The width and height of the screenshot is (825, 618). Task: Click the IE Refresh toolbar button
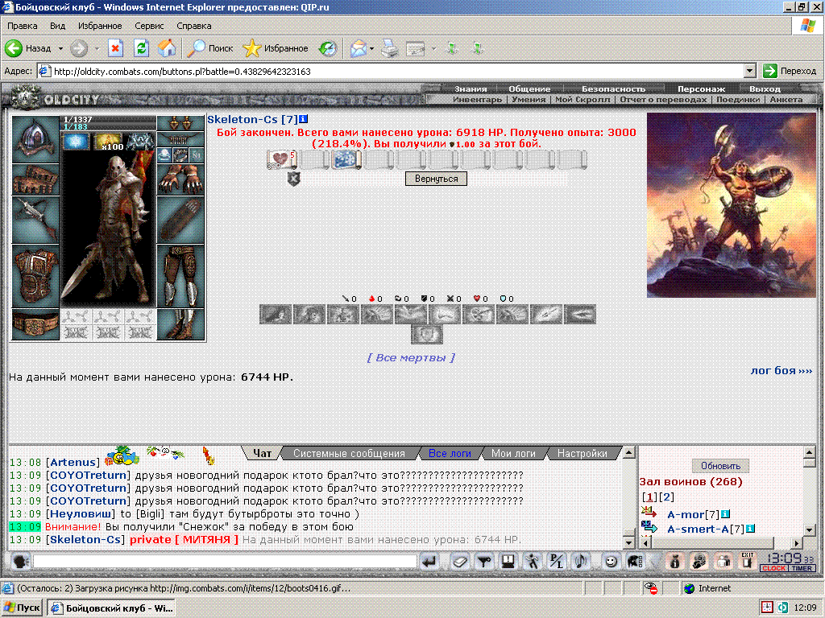141,48
